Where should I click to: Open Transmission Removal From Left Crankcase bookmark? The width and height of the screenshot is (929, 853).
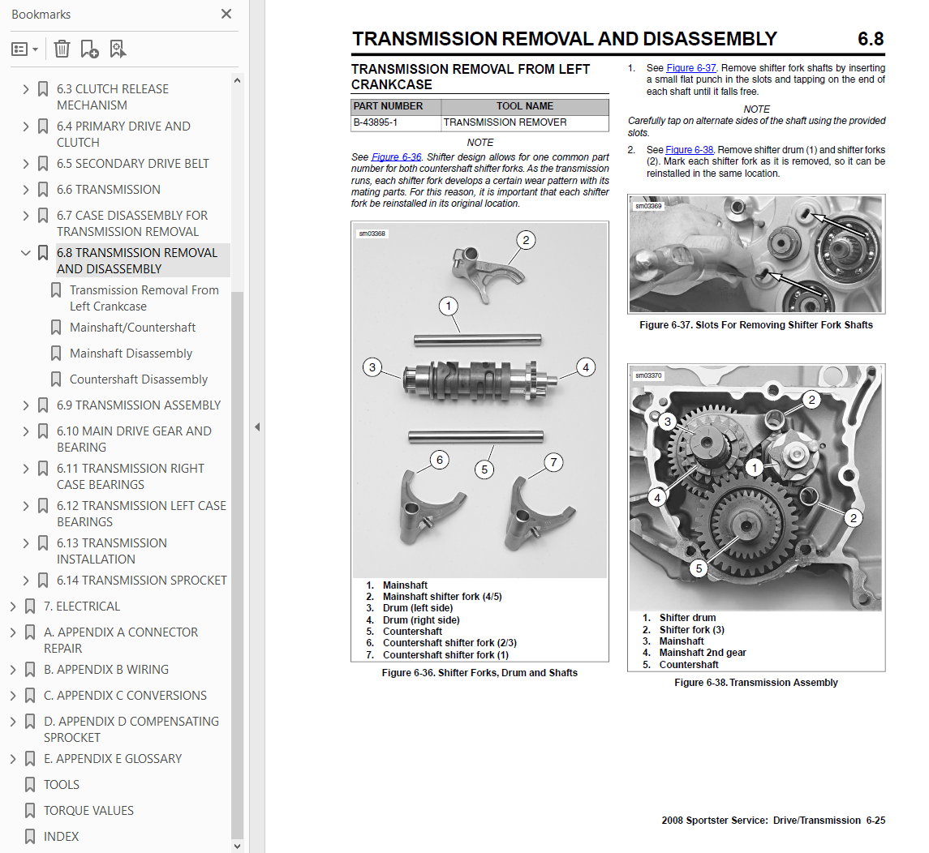coord(144,298)
